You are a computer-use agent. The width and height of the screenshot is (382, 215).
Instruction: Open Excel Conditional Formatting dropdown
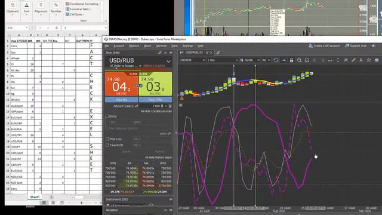point(83,4)
